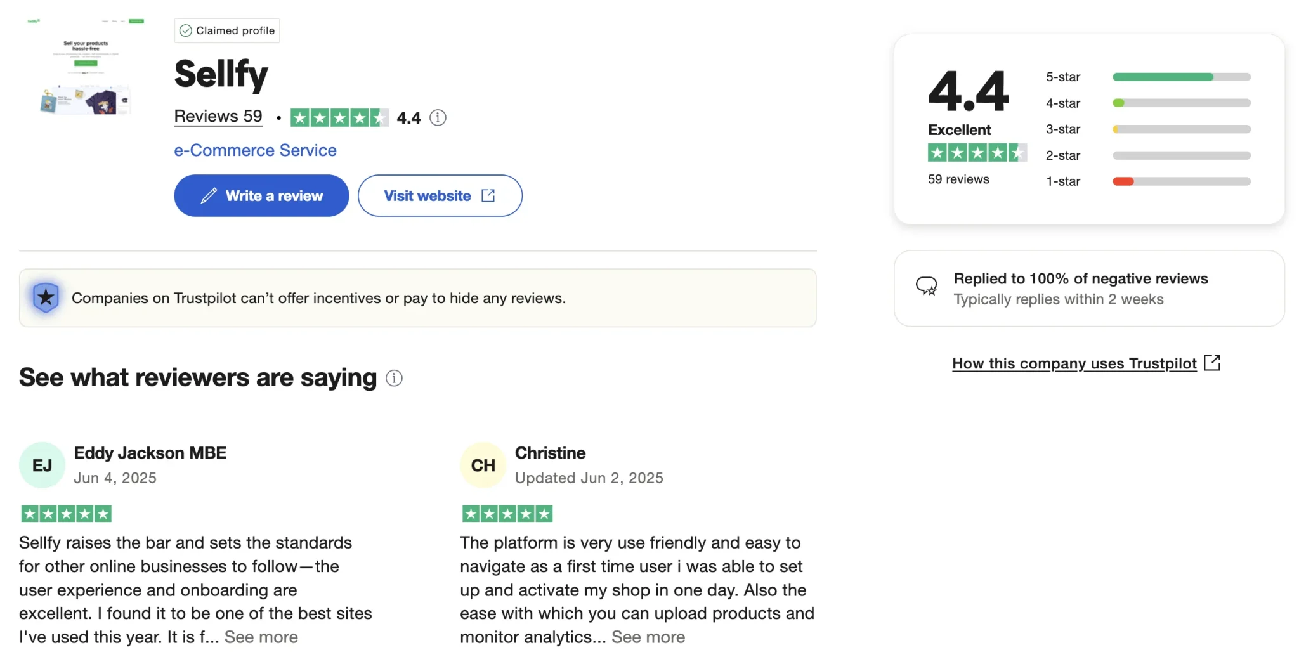Open 'How this company uses Trustpilot' link
1299x657 pixels.
click(1074, 363)
